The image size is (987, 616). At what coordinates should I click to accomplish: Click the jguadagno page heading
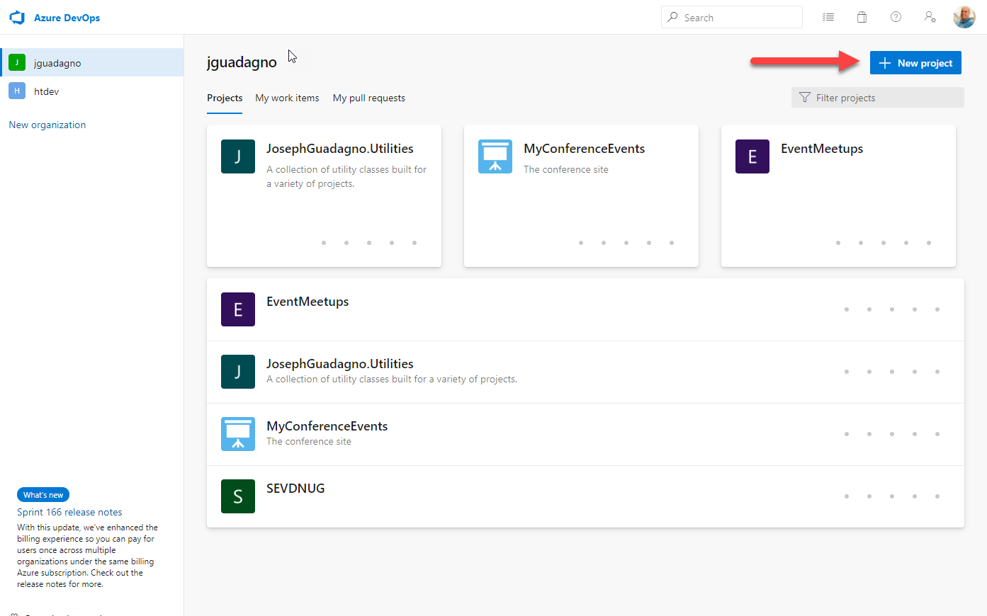pos(242,62)
